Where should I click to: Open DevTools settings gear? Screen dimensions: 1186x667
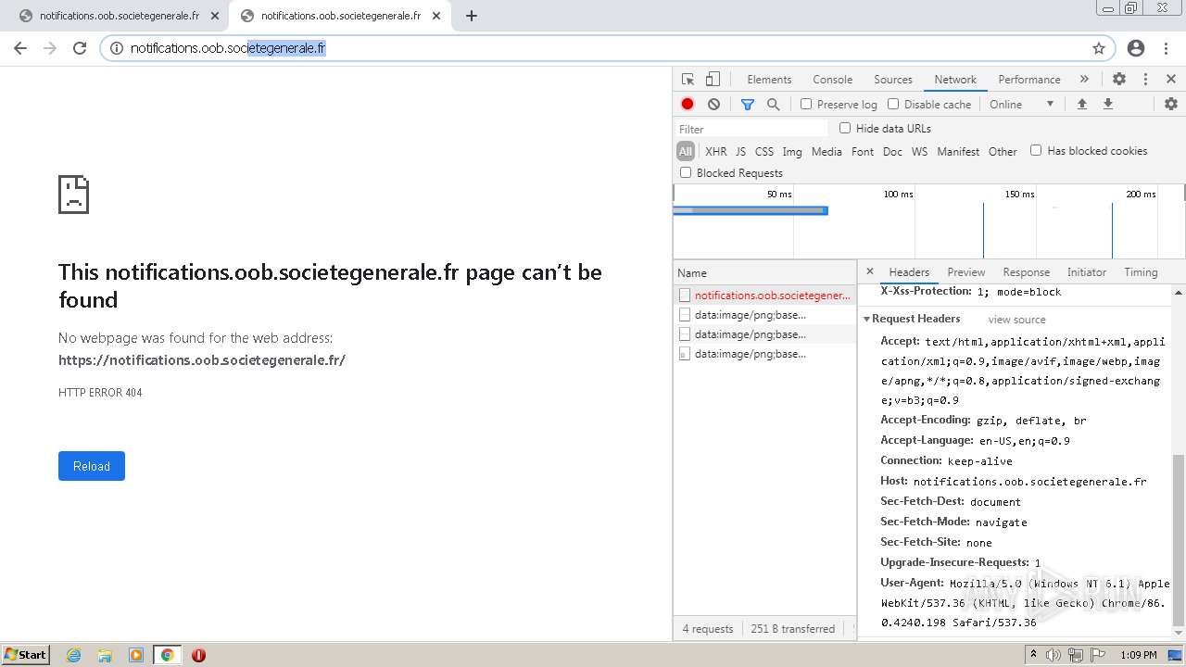click(x=1119, y=79)
